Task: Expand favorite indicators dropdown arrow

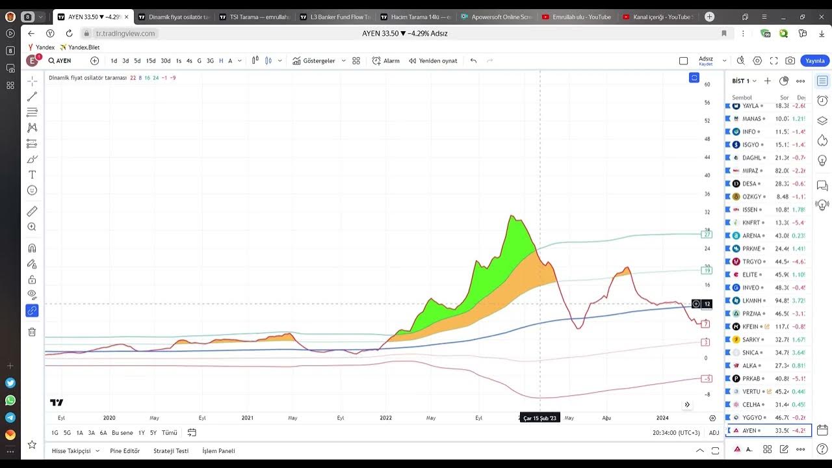Action: (343, 60)
